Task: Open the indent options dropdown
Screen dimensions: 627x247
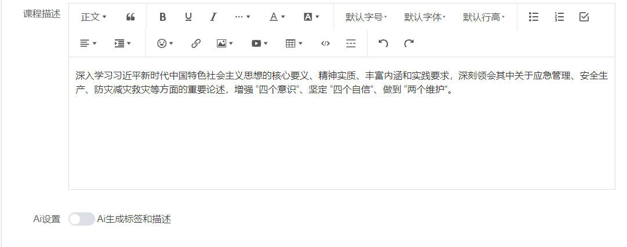Action: coord(122,43)
